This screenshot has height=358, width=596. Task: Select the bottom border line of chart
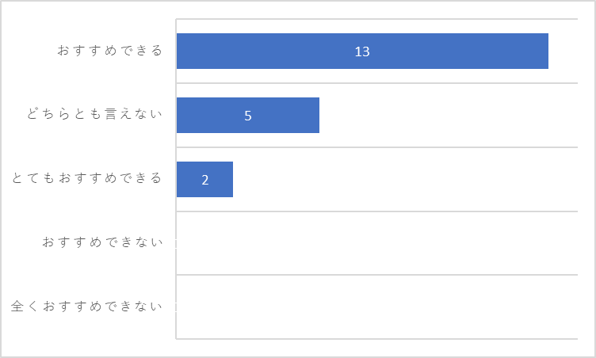click(x=377, y=339)
